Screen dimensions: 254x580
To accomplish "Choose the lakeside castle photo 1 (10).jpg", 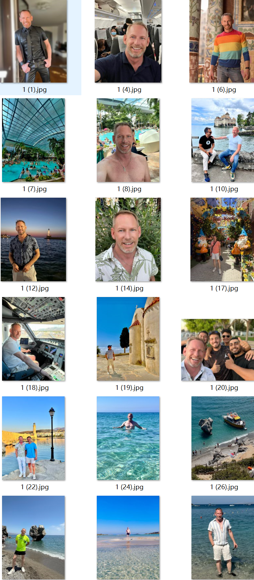I will pos(223,140).
